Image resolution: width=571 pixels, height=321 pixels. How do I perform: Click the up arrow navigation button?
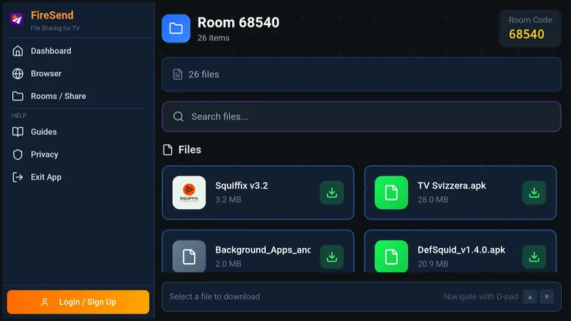click(x=530, y=297)
